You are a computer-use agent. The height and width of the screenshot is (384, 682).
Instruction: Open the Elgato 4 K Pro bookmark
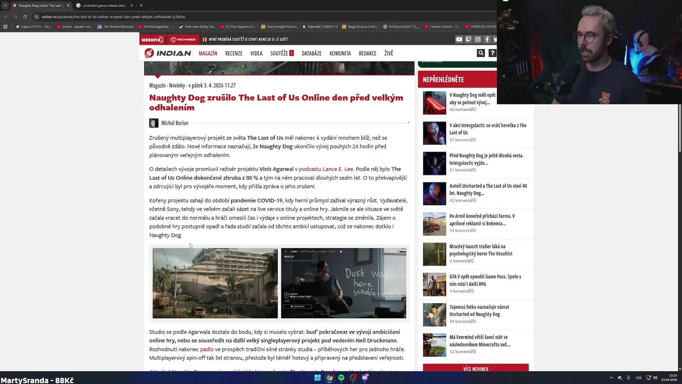point(34,26)
